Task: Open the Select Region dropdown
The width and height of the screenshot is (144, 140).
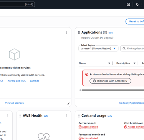Action: [x=98, y=49]
